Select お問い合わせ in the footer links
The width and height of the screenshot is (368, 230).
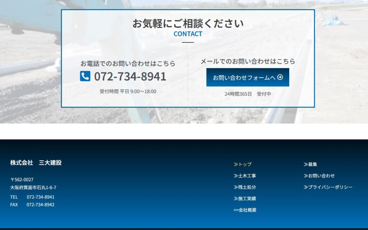[x=319, y=176]
